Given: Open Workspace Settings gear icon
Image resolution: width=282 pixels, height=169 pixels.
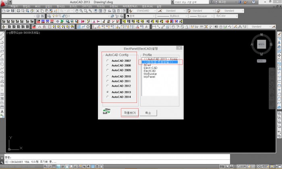Looking at the screenshot, I should (x=38, y=16).
